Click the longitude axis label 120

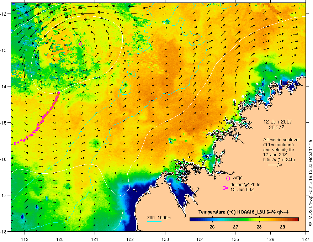60,239
